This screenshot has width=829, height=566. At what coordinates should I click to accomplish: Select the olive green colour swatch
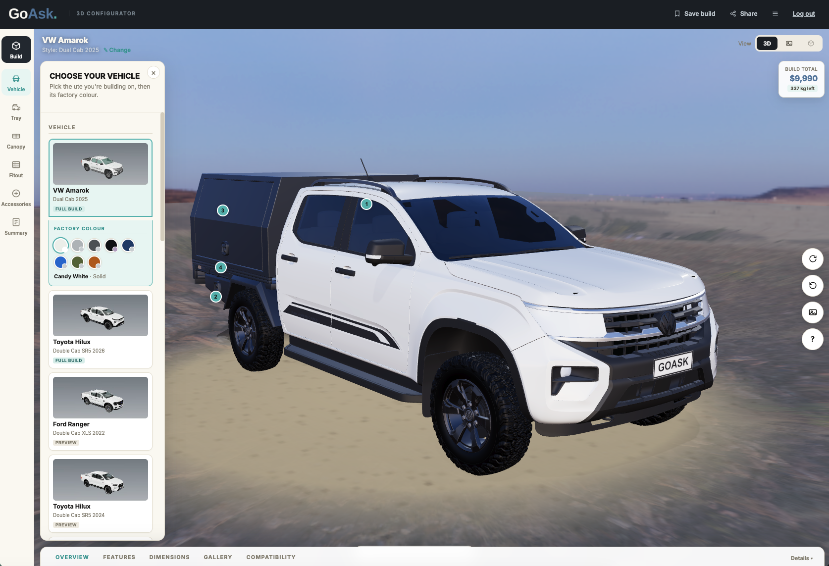pos(78,262)
